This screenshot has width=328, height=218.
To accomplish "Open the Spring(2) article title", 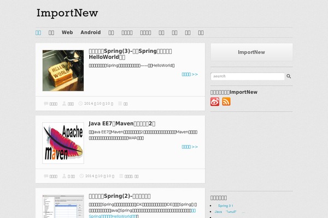I will [120, 196].
